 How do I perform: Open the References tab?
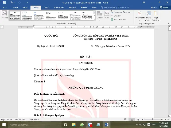tap(59, 7)
